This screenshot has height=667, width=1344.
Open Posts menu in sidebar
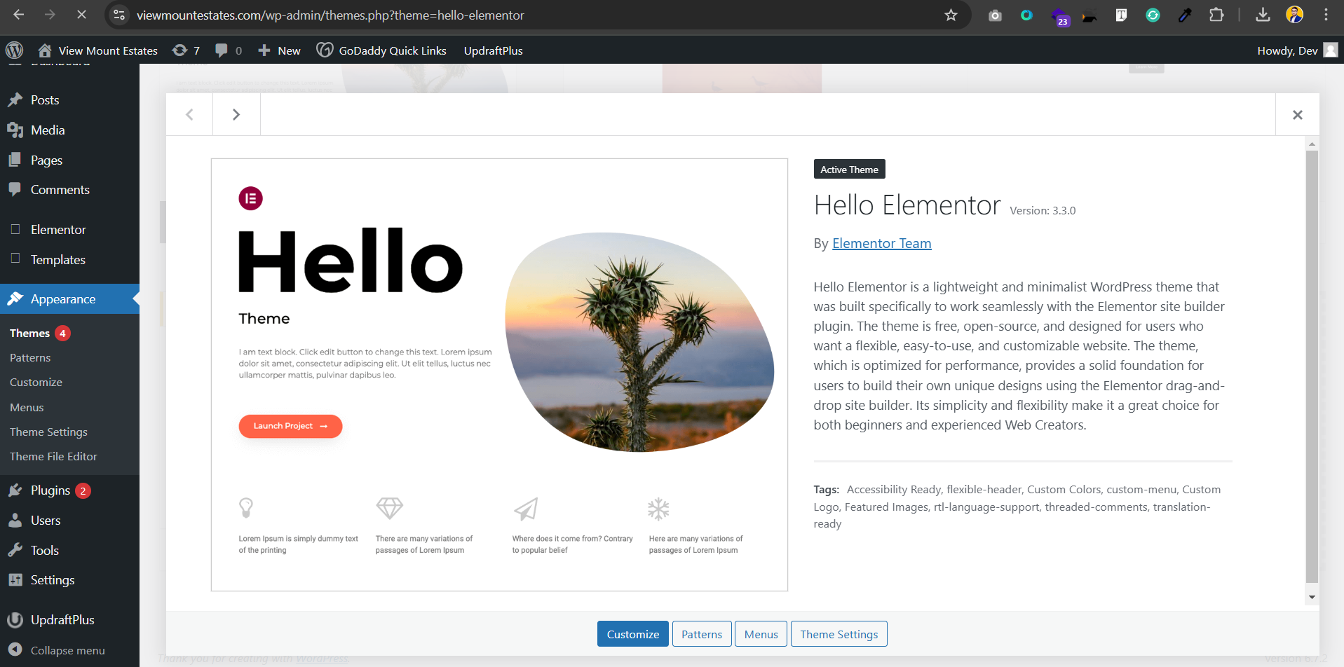point(45,100)
